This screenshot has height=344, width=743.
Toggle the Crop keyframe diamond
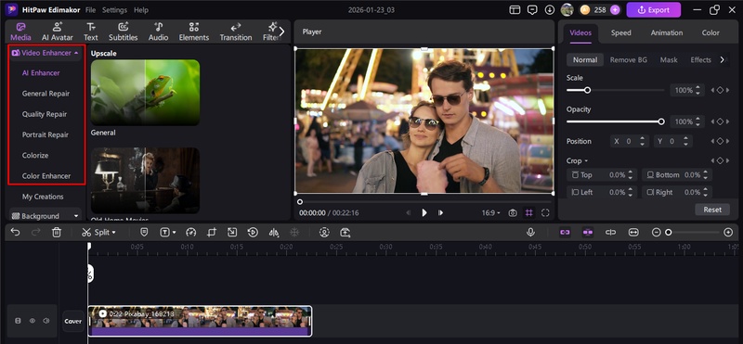pyautogui.click(x=720, y=161)
